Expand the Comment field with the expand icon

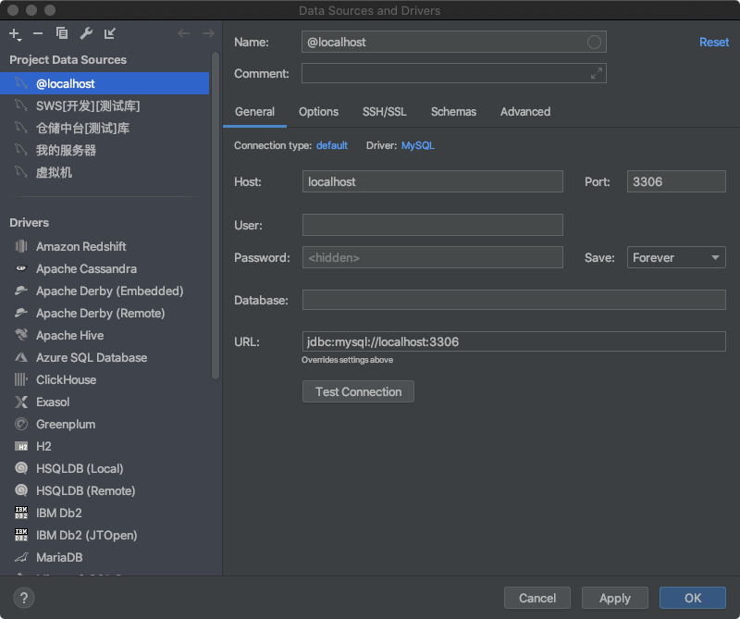click(597, 73)
